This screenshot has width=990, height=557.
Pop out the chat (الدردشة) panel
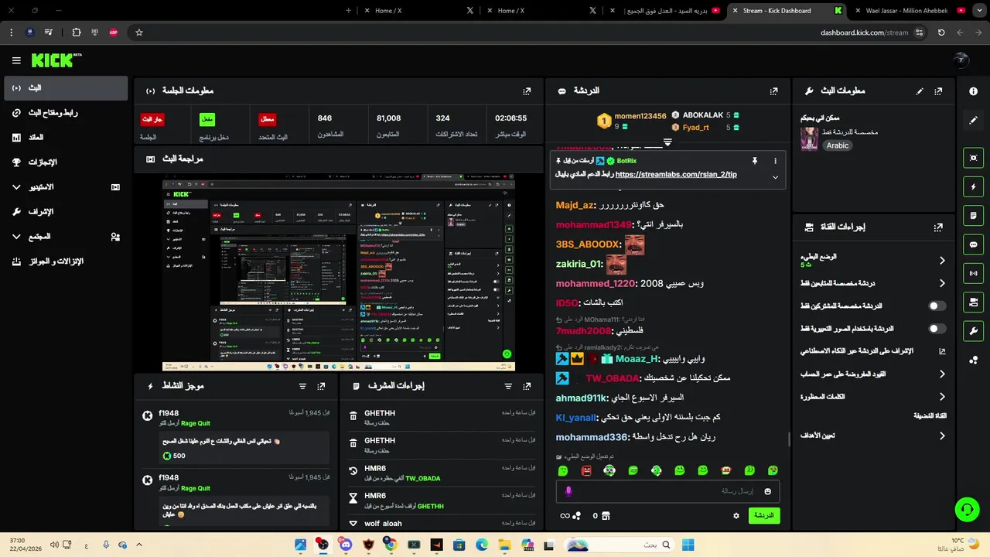(773, 91)
